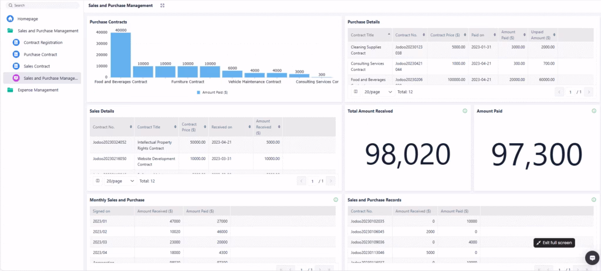Click info icon on Monthly Sales and Purchase
The image size is (601, 271).
click(336, 200)
